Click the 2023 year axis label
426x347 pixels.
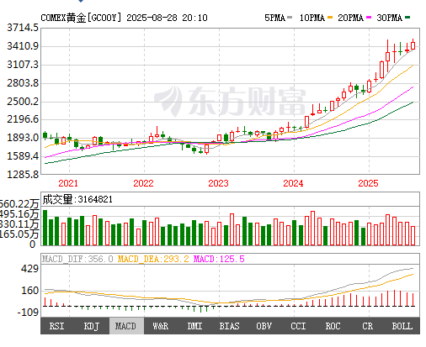(x=218, y=183)
